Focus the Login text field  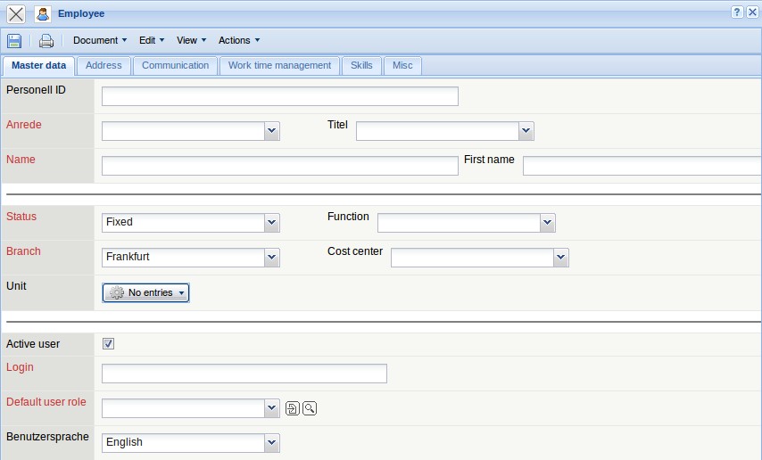(x=244, y=374)
